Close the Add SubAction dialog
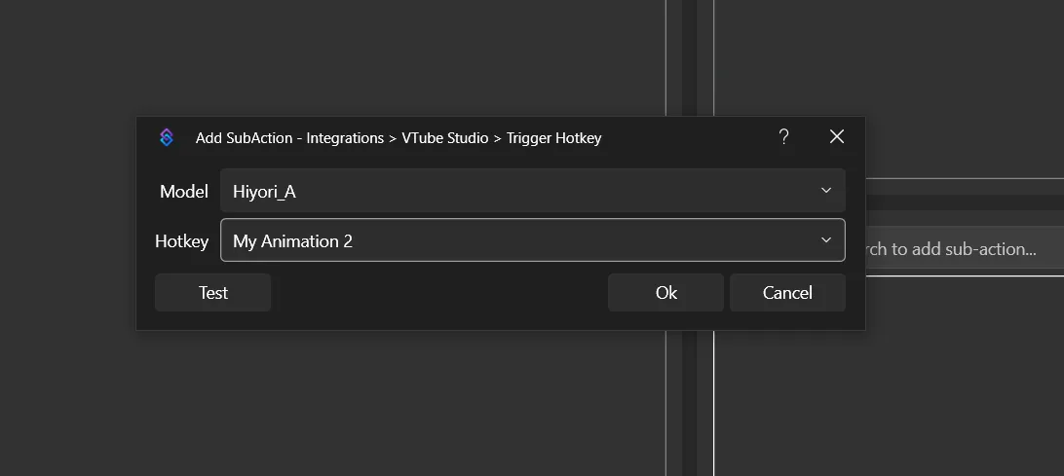This screenshot has height=476, width=1064. pyautogui.click(x=837, y=137)
